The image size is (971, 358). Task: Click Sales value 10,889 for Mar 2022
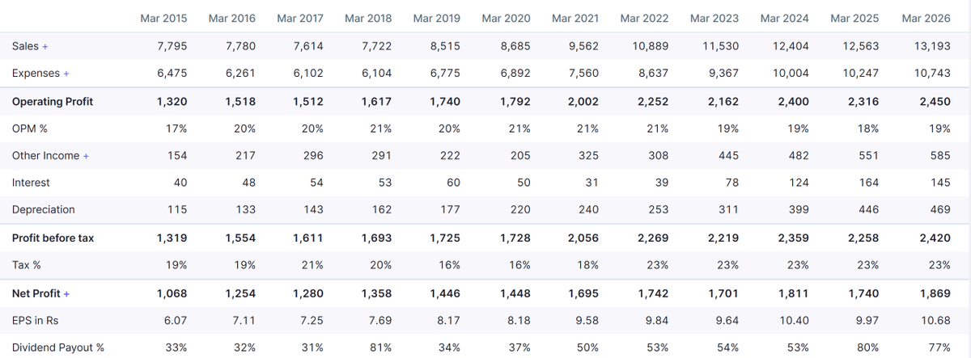(651, 46)
